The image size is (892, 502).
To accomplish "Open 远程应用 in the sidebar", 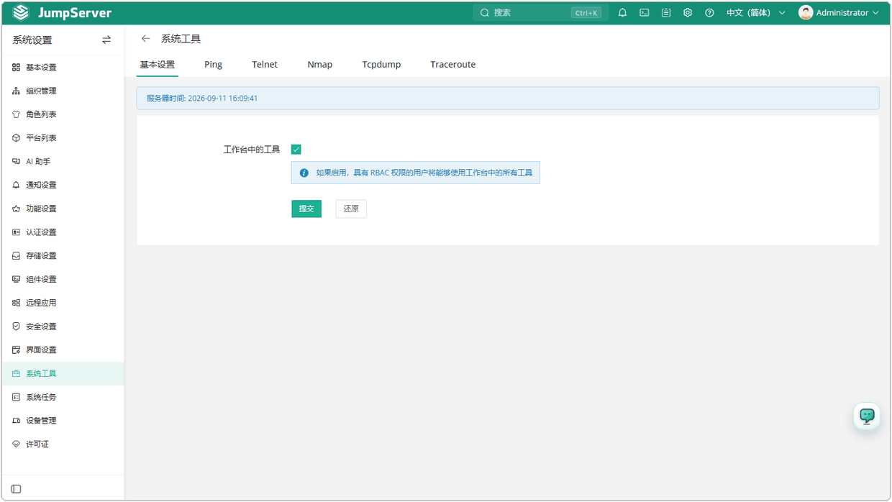I will 63,303.
